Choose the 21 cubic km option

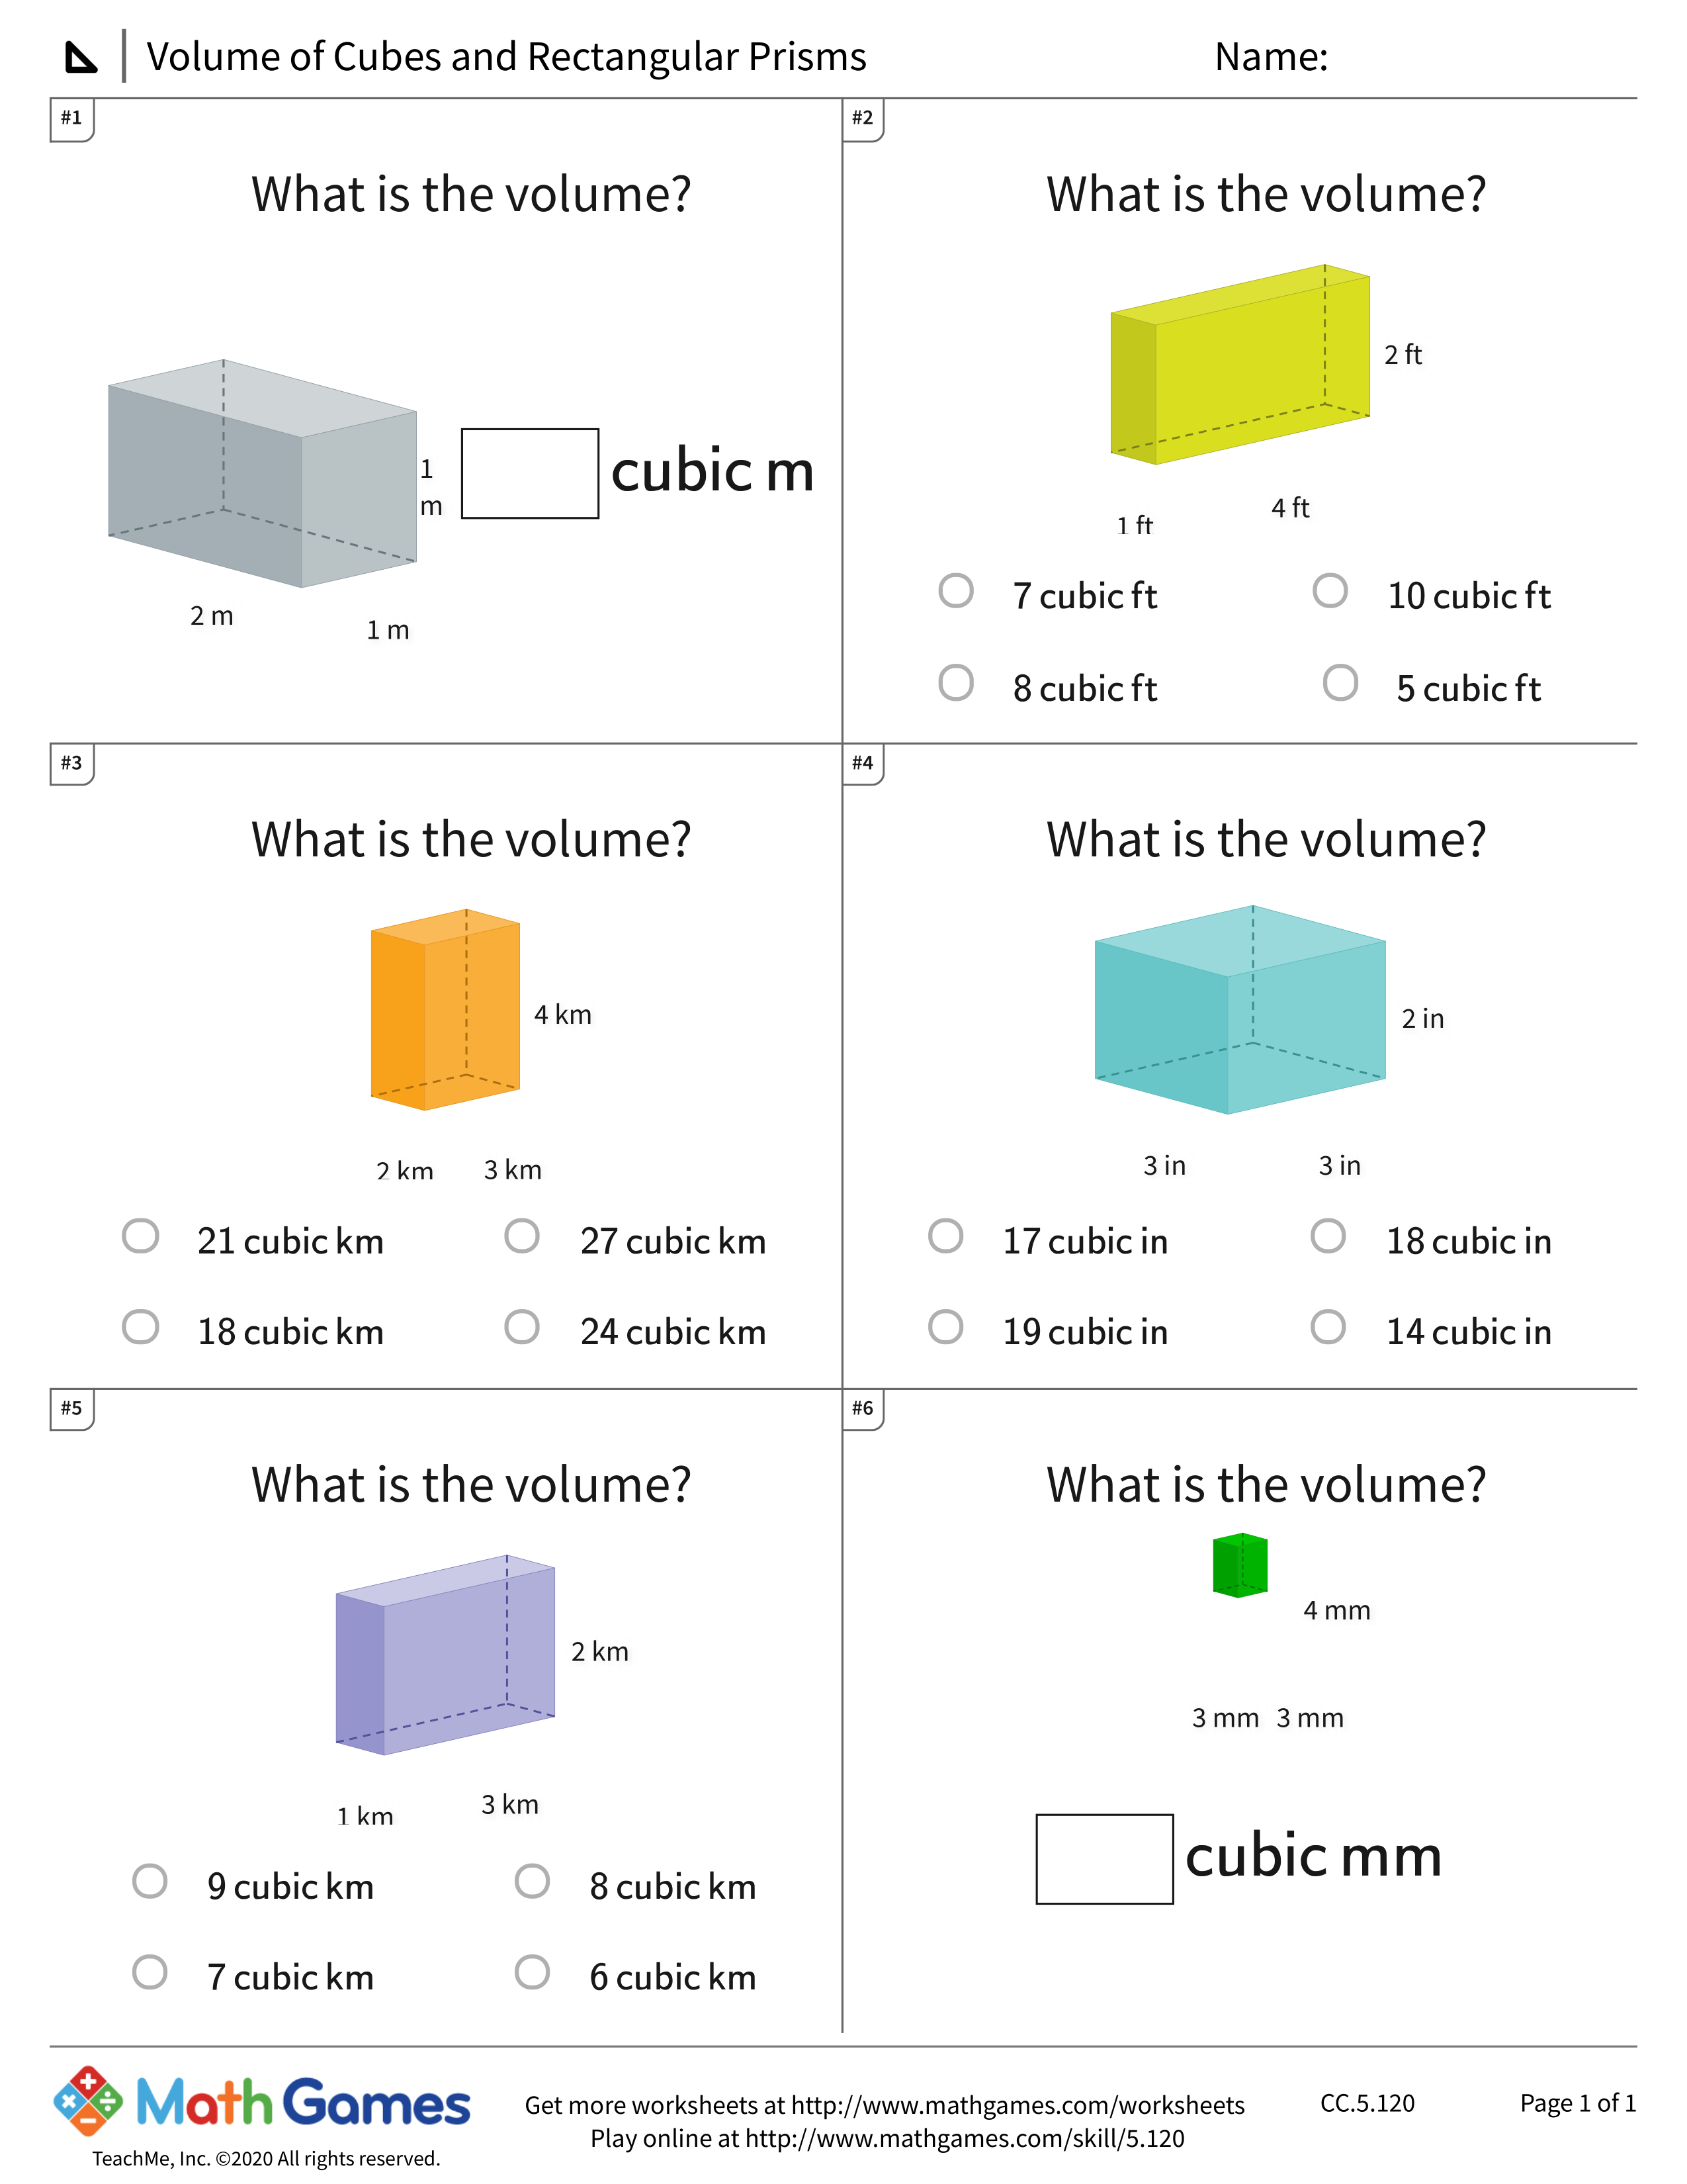click(x=140, y=1237)
